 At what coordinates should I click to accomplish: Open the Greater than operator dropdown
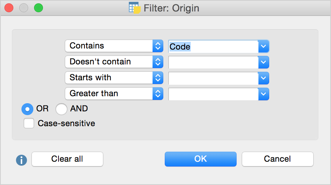click(114, 94)
